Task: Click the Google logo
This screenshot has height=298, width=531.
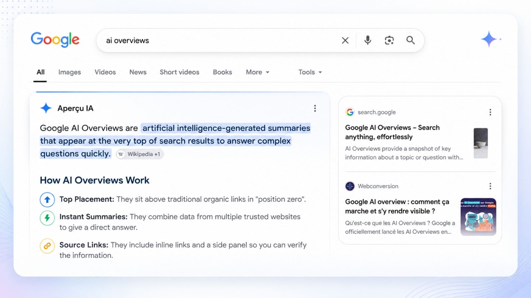Action: point(55,40)
